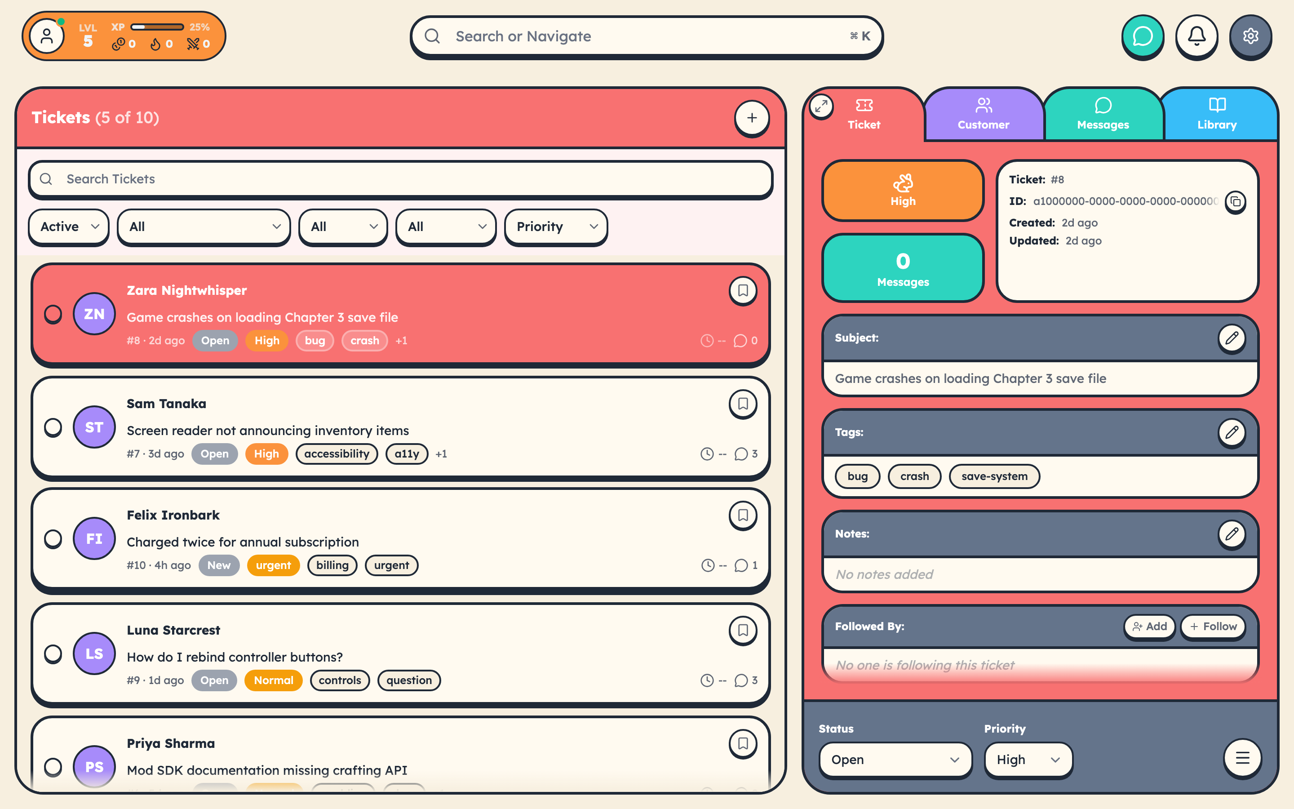The width and height of the screenshot is (1294, 809).
Task: Open notifications bell
Action: 1196,36
